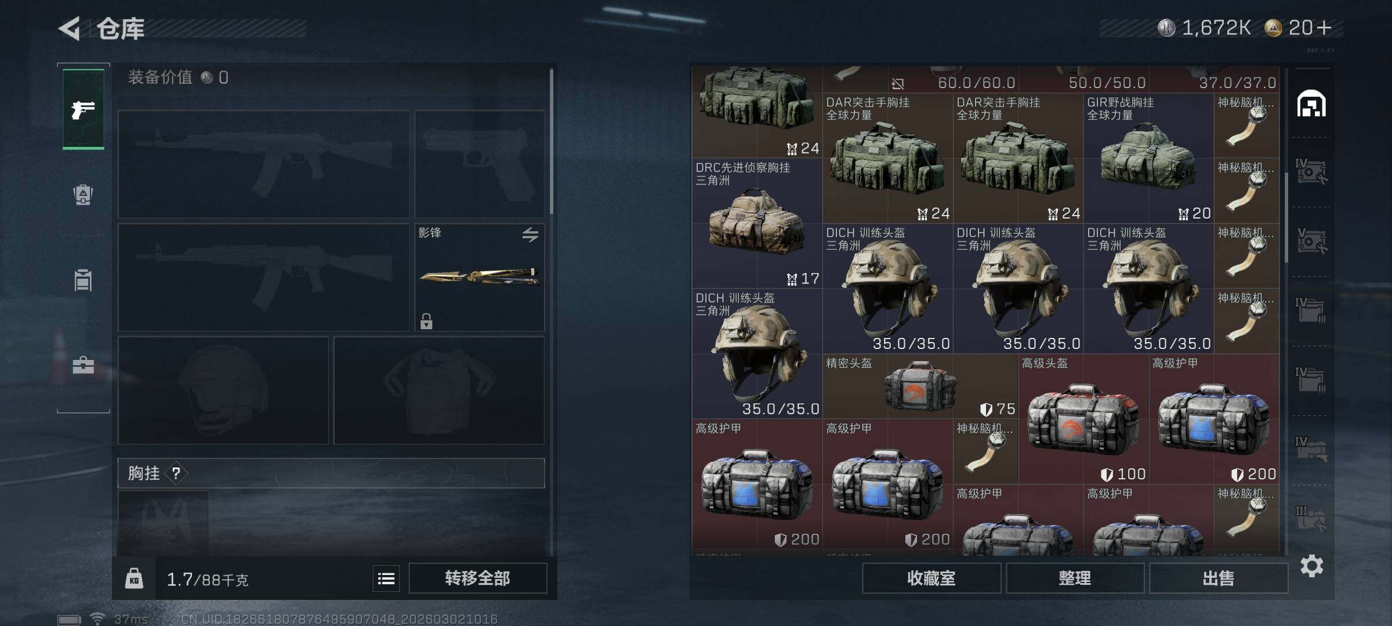This screenshot has height=626, width=1392.
Task: Open the briefcase safe-box sidebar icon
Action: (x=83, y=365)
